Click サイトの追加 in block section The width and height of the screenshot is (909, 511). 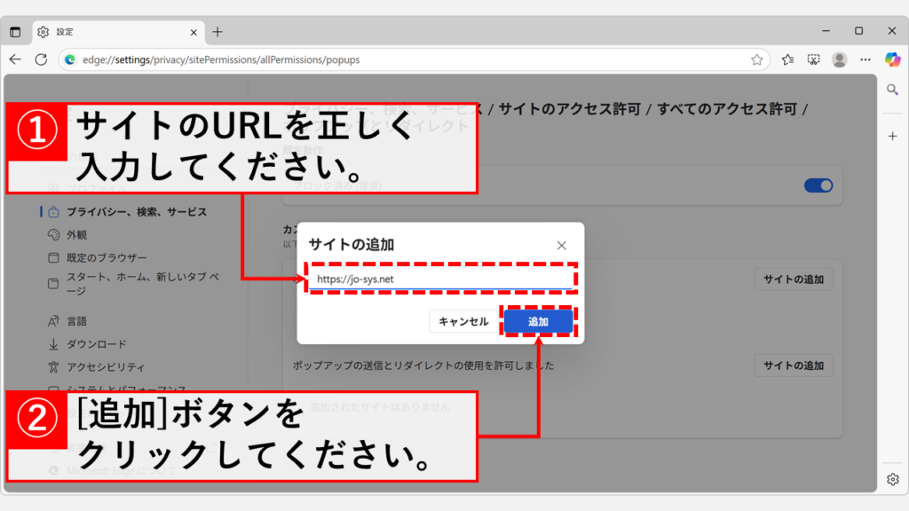(794, 279)
